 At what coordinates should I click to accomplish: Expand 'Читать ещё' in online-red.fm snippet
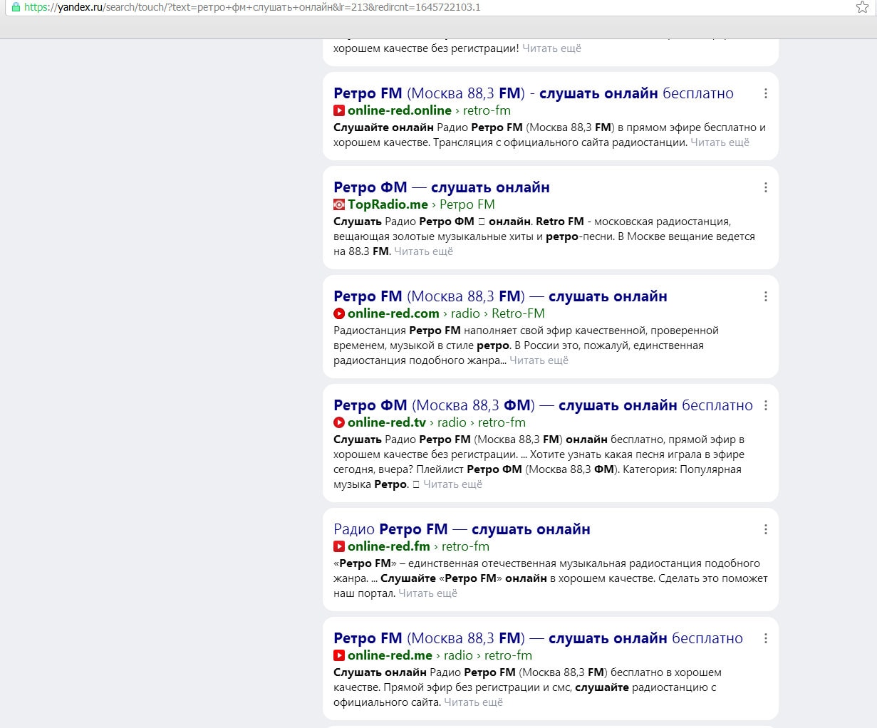coord(427,593)
